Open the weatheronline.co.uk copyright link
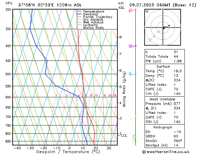 coord(166,152)
